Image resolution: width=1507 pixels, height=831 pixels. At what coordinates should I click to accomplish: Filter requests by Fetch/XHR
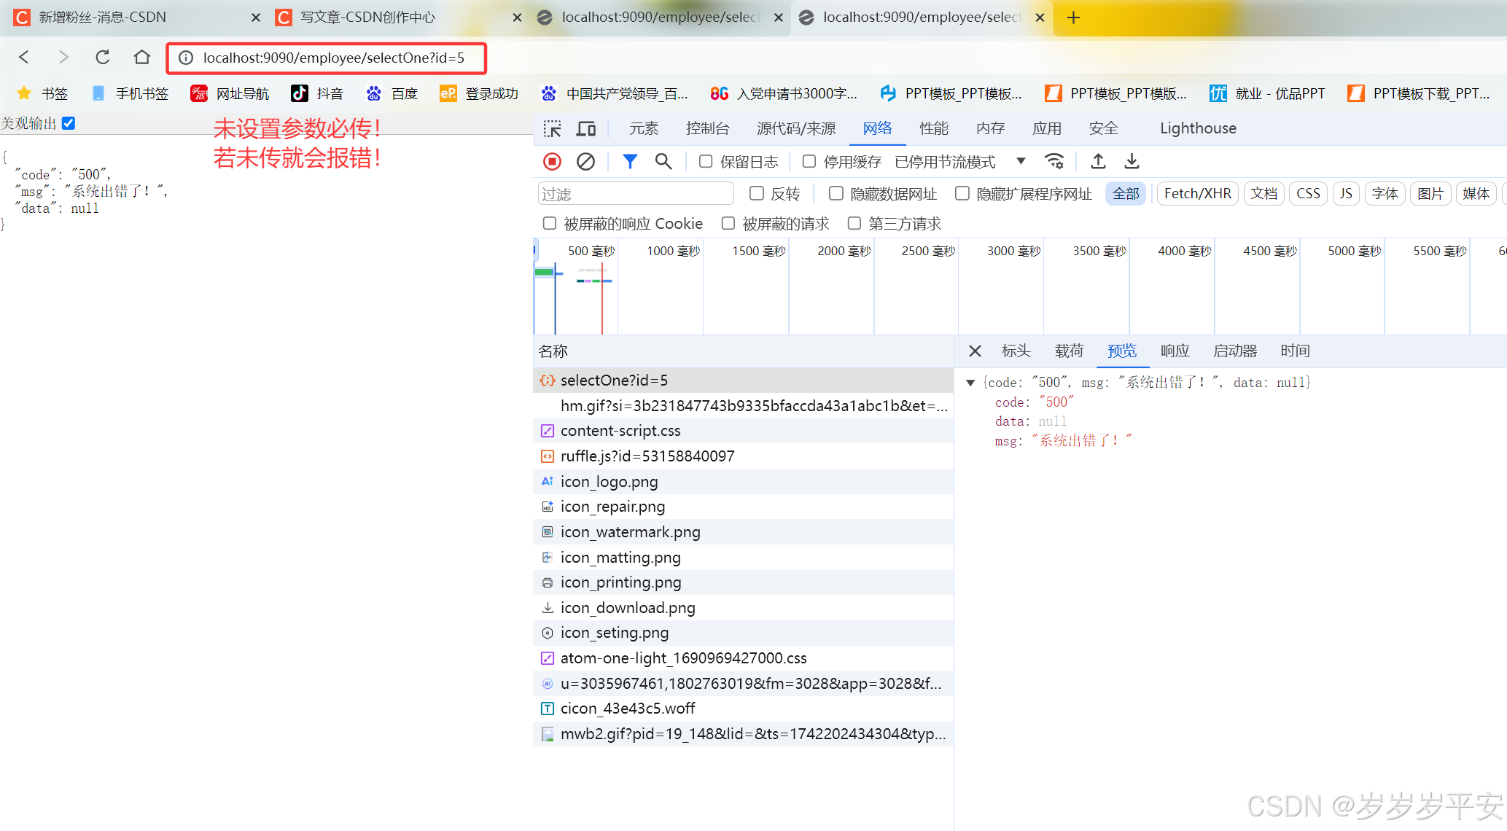tap(1197, 193)
